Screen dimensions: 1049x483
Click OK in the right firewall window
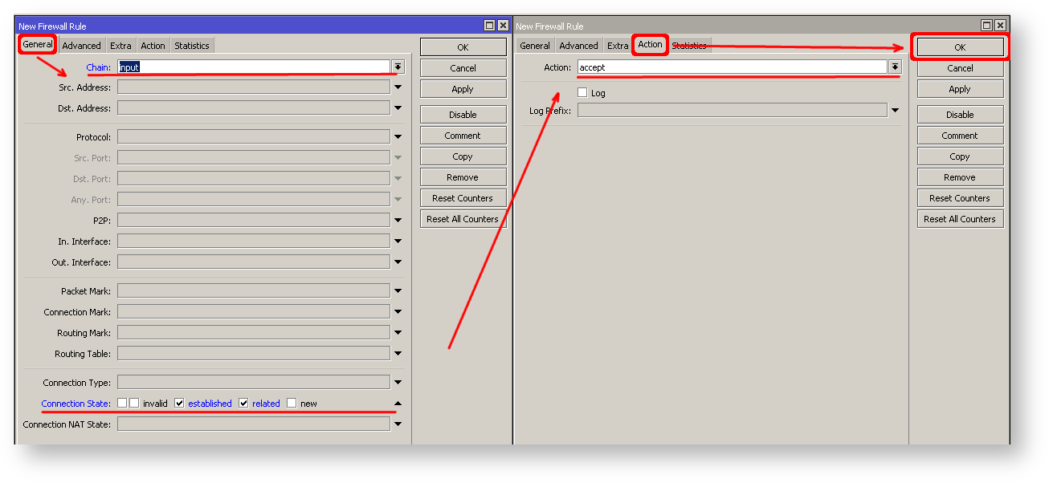960,47
